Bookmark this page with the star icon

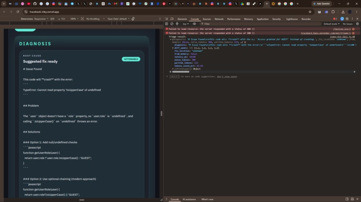point(310,12)
